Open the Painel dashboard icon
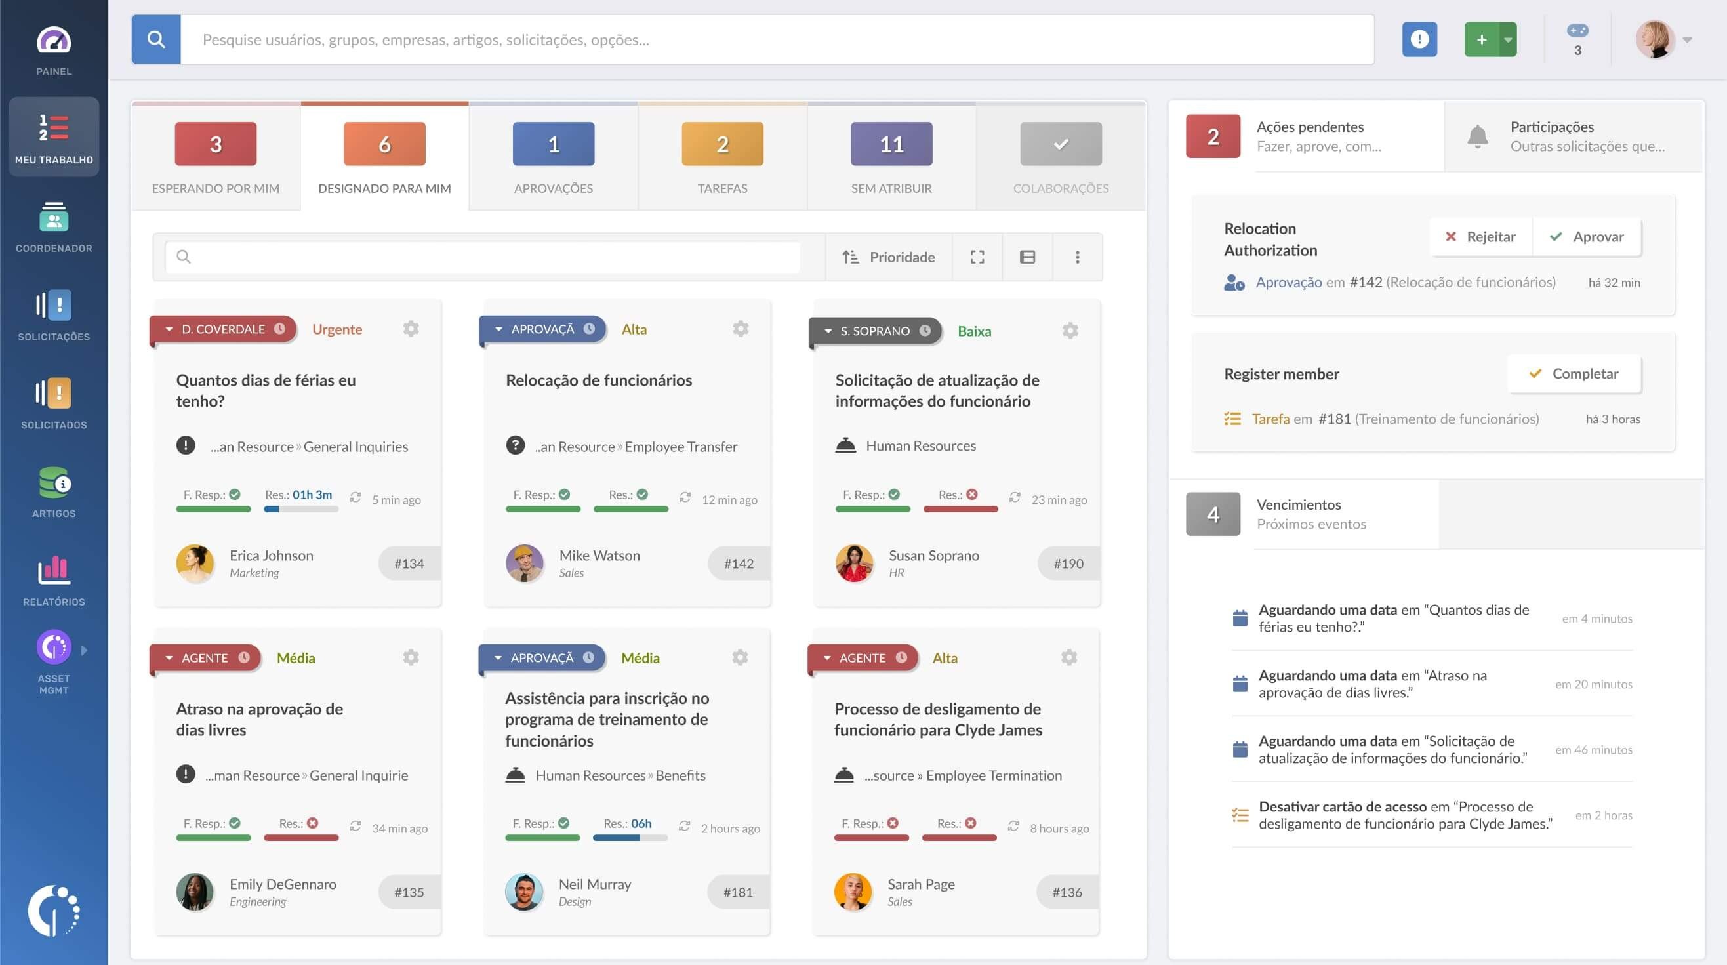The image size is (1727, 965). point(54,41)
